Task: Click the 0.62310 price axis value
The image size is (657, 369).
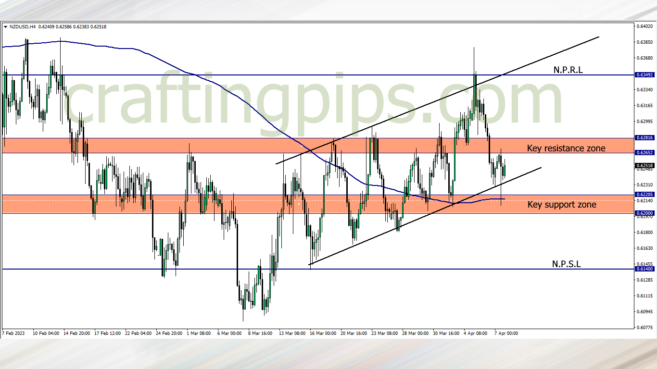Action: pyautogui.click(x=644, y=185)
